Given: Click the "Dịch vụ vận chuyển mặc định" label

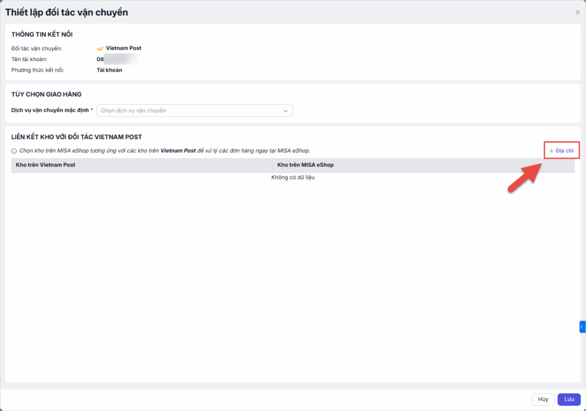Looking at the screenshot, I should pyautogui.click(x=50, y=110).
